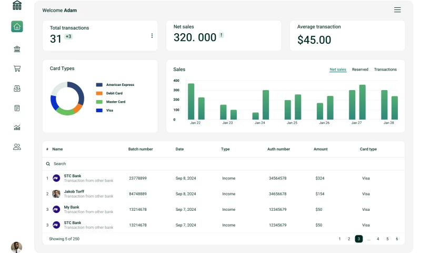The height and width of the screenshot is (253, 421).
Task: Switch to the Transactions sales tab
Action: 385,70
